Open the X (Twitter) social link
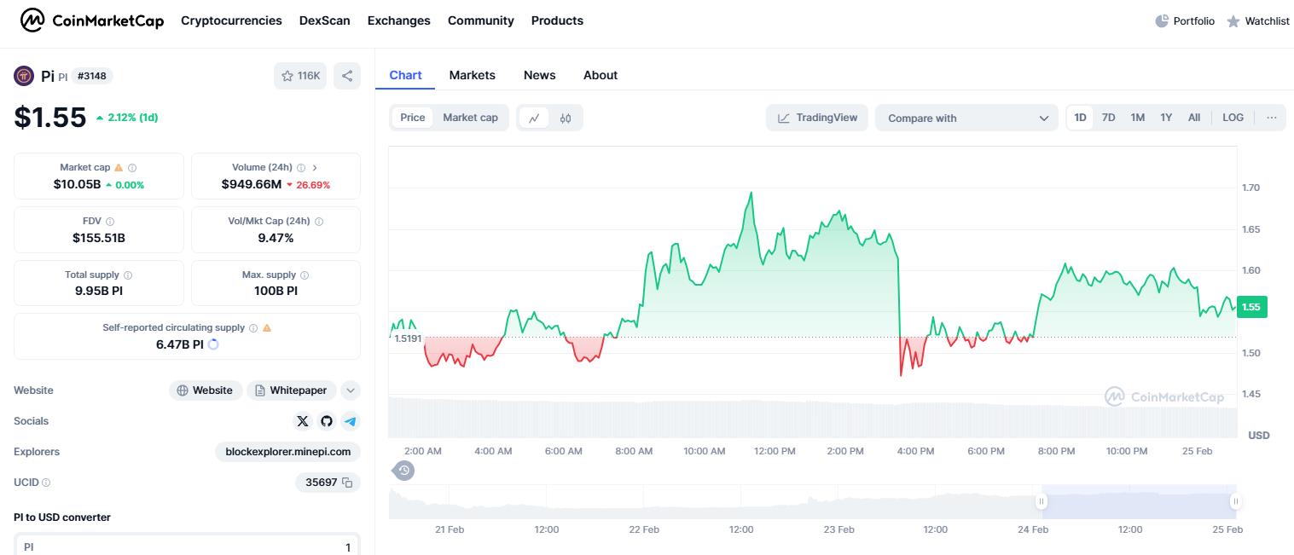The image size is (1294, 555). (x=303, y=421)
